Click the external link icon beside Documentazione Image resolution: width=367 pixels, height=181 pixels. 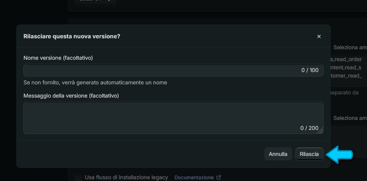(x=219, y=177)
